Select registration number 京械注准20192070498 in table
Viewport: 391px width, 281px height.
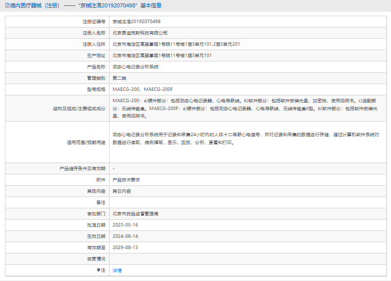137,22
